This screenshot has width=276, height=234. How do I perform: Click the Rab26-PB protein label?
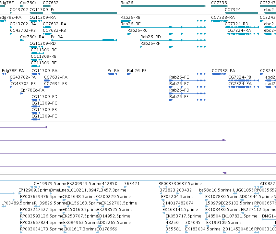pos(137,71)
